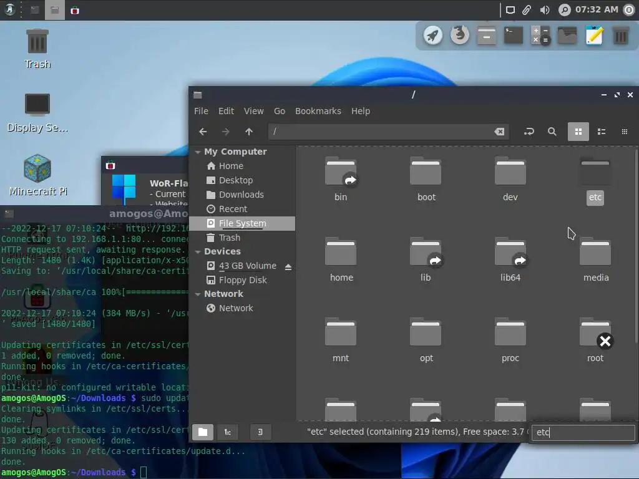Click the file view vertical scrollbar
This screenshot has height=479, width=639.
(636, 246)
